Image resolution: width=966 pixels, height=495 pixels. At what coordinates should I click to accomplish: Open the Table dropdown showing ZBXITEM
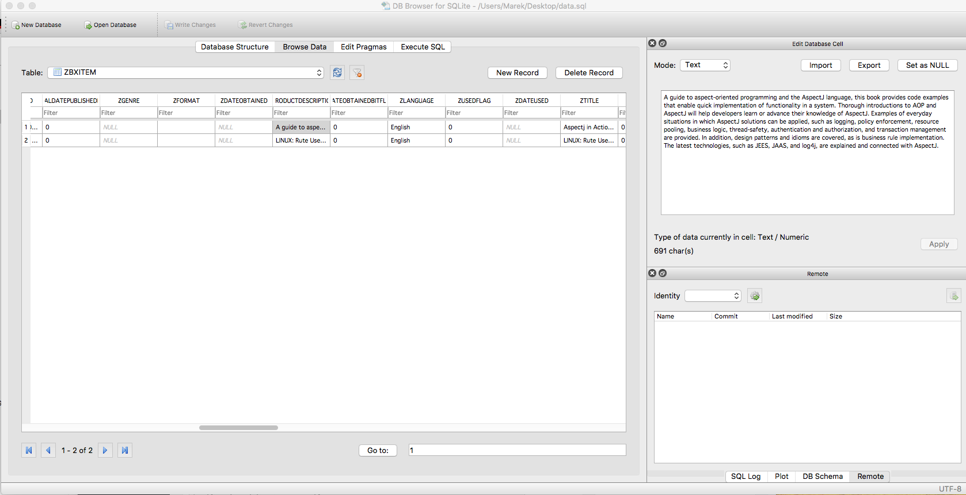coord(185,72)
